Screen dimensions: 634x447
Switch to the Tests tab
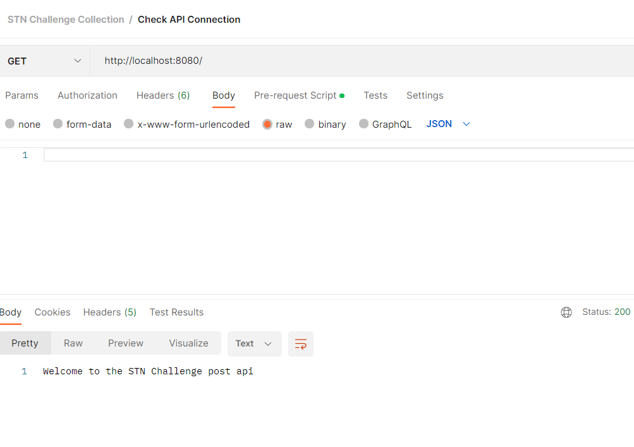pyautogui.click(x=375, y=95)
